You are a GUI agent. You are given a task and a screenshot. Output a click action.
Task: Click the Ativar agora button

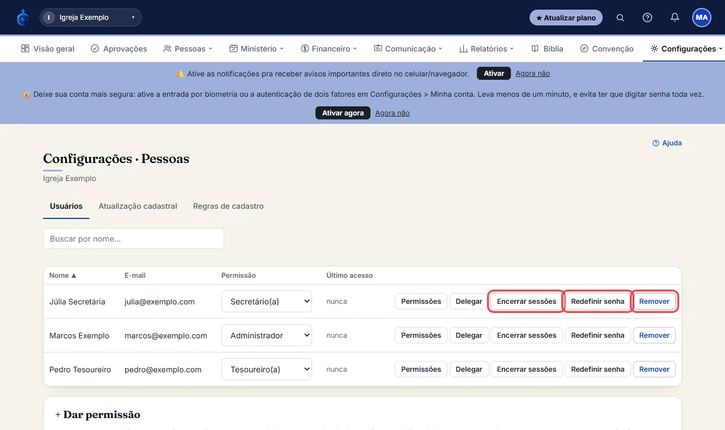(x=343, y=113)
